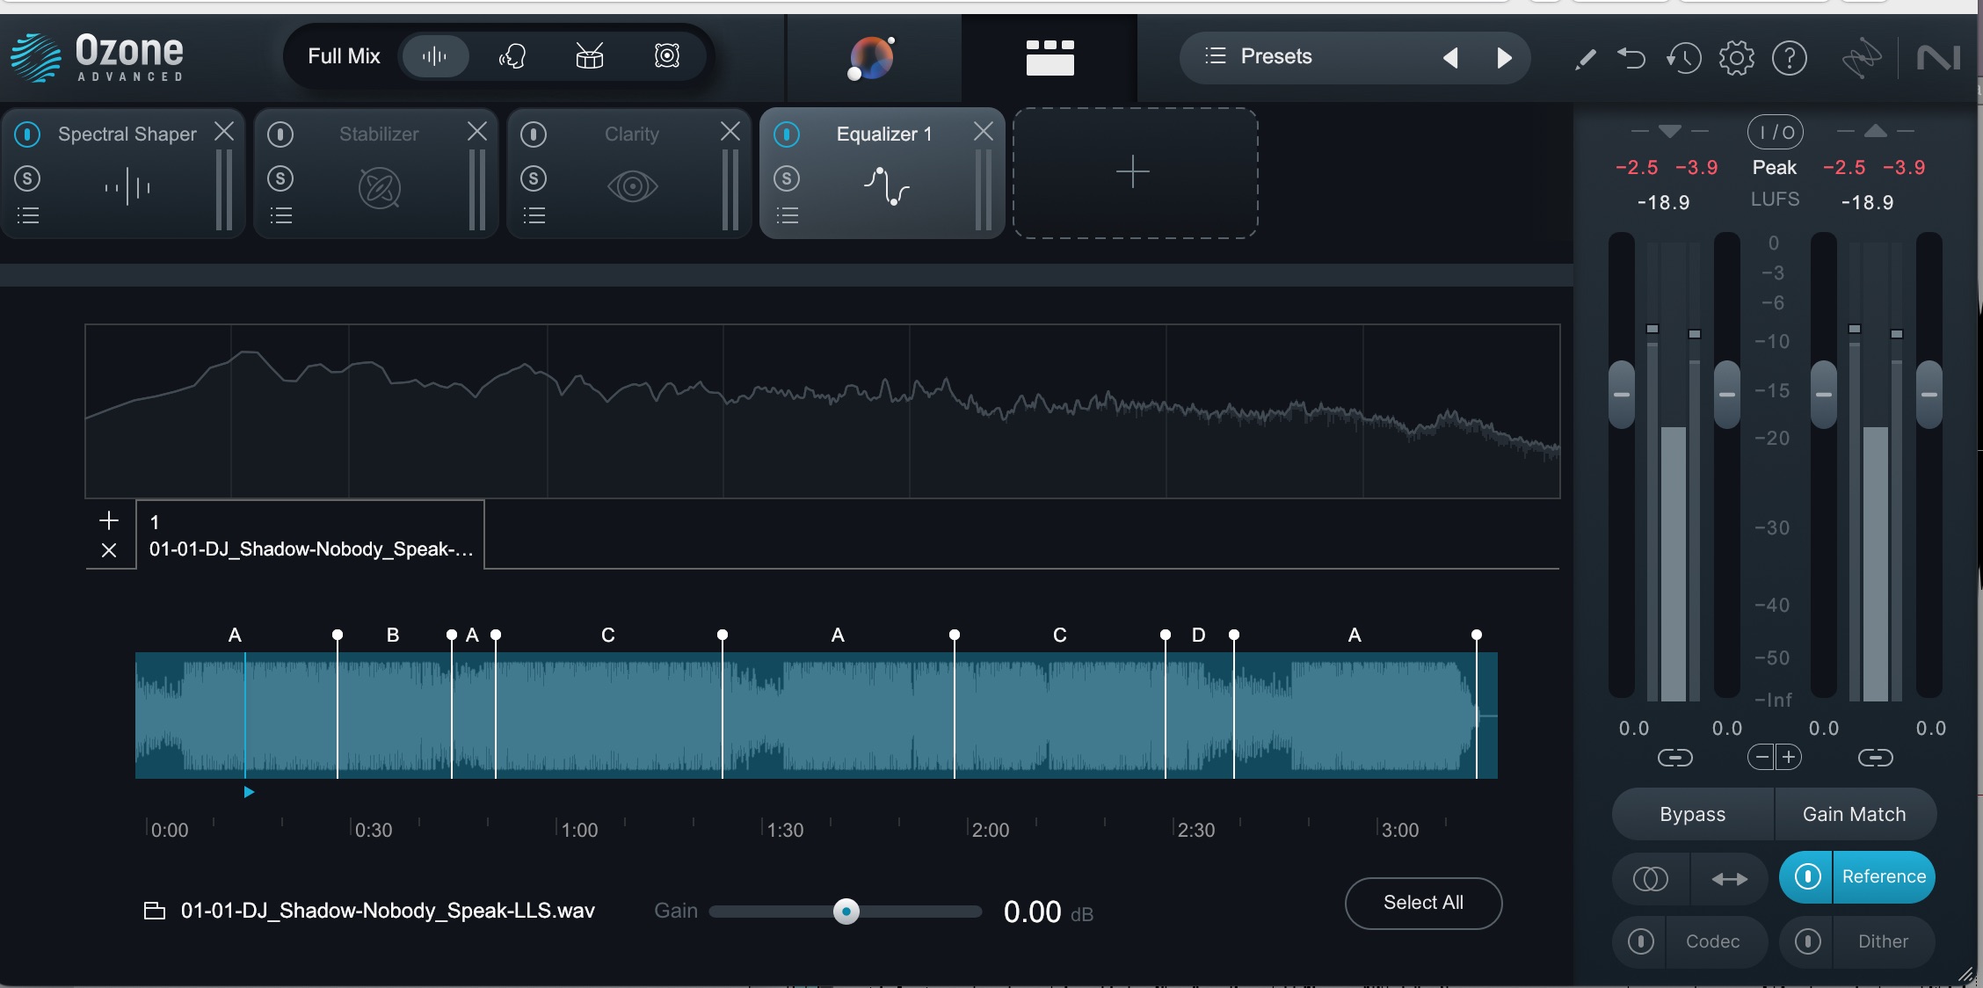Click the blue playhead triangle
The image size is (1983, 988).
(x=249, y=792)
